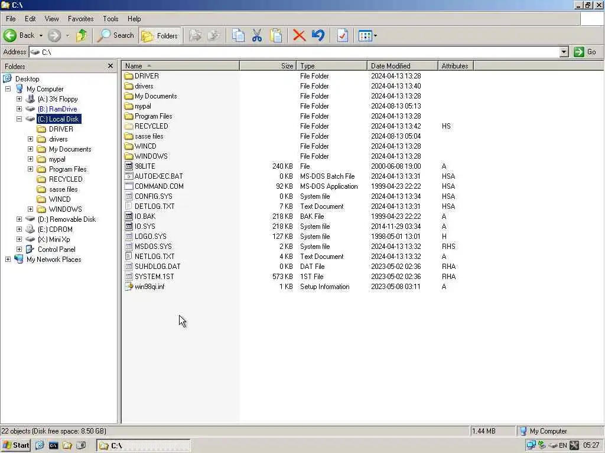The image size is (605, 453).
Task: Click the grayed Forward arrow icon
Action: tap(54, 35)
